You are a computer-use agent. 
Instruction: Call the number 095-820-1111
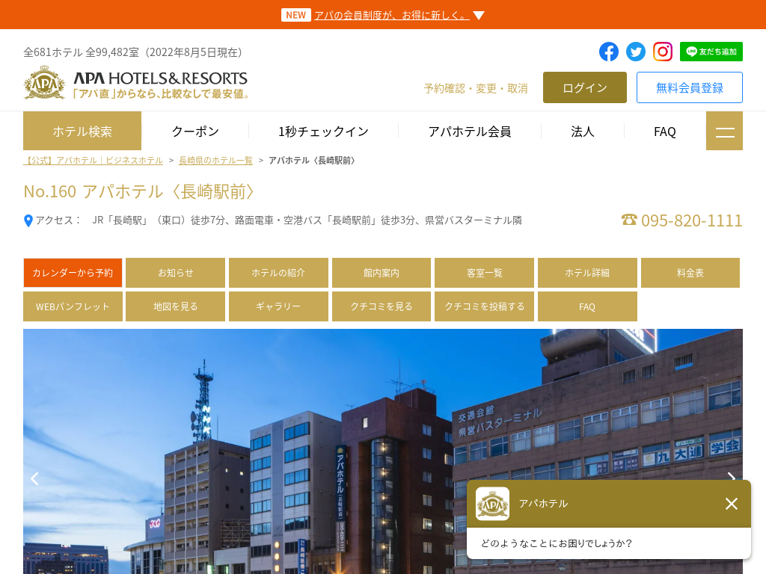692,220
